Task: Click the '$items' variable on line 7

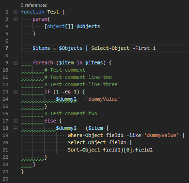Action: tap(41, 48)
